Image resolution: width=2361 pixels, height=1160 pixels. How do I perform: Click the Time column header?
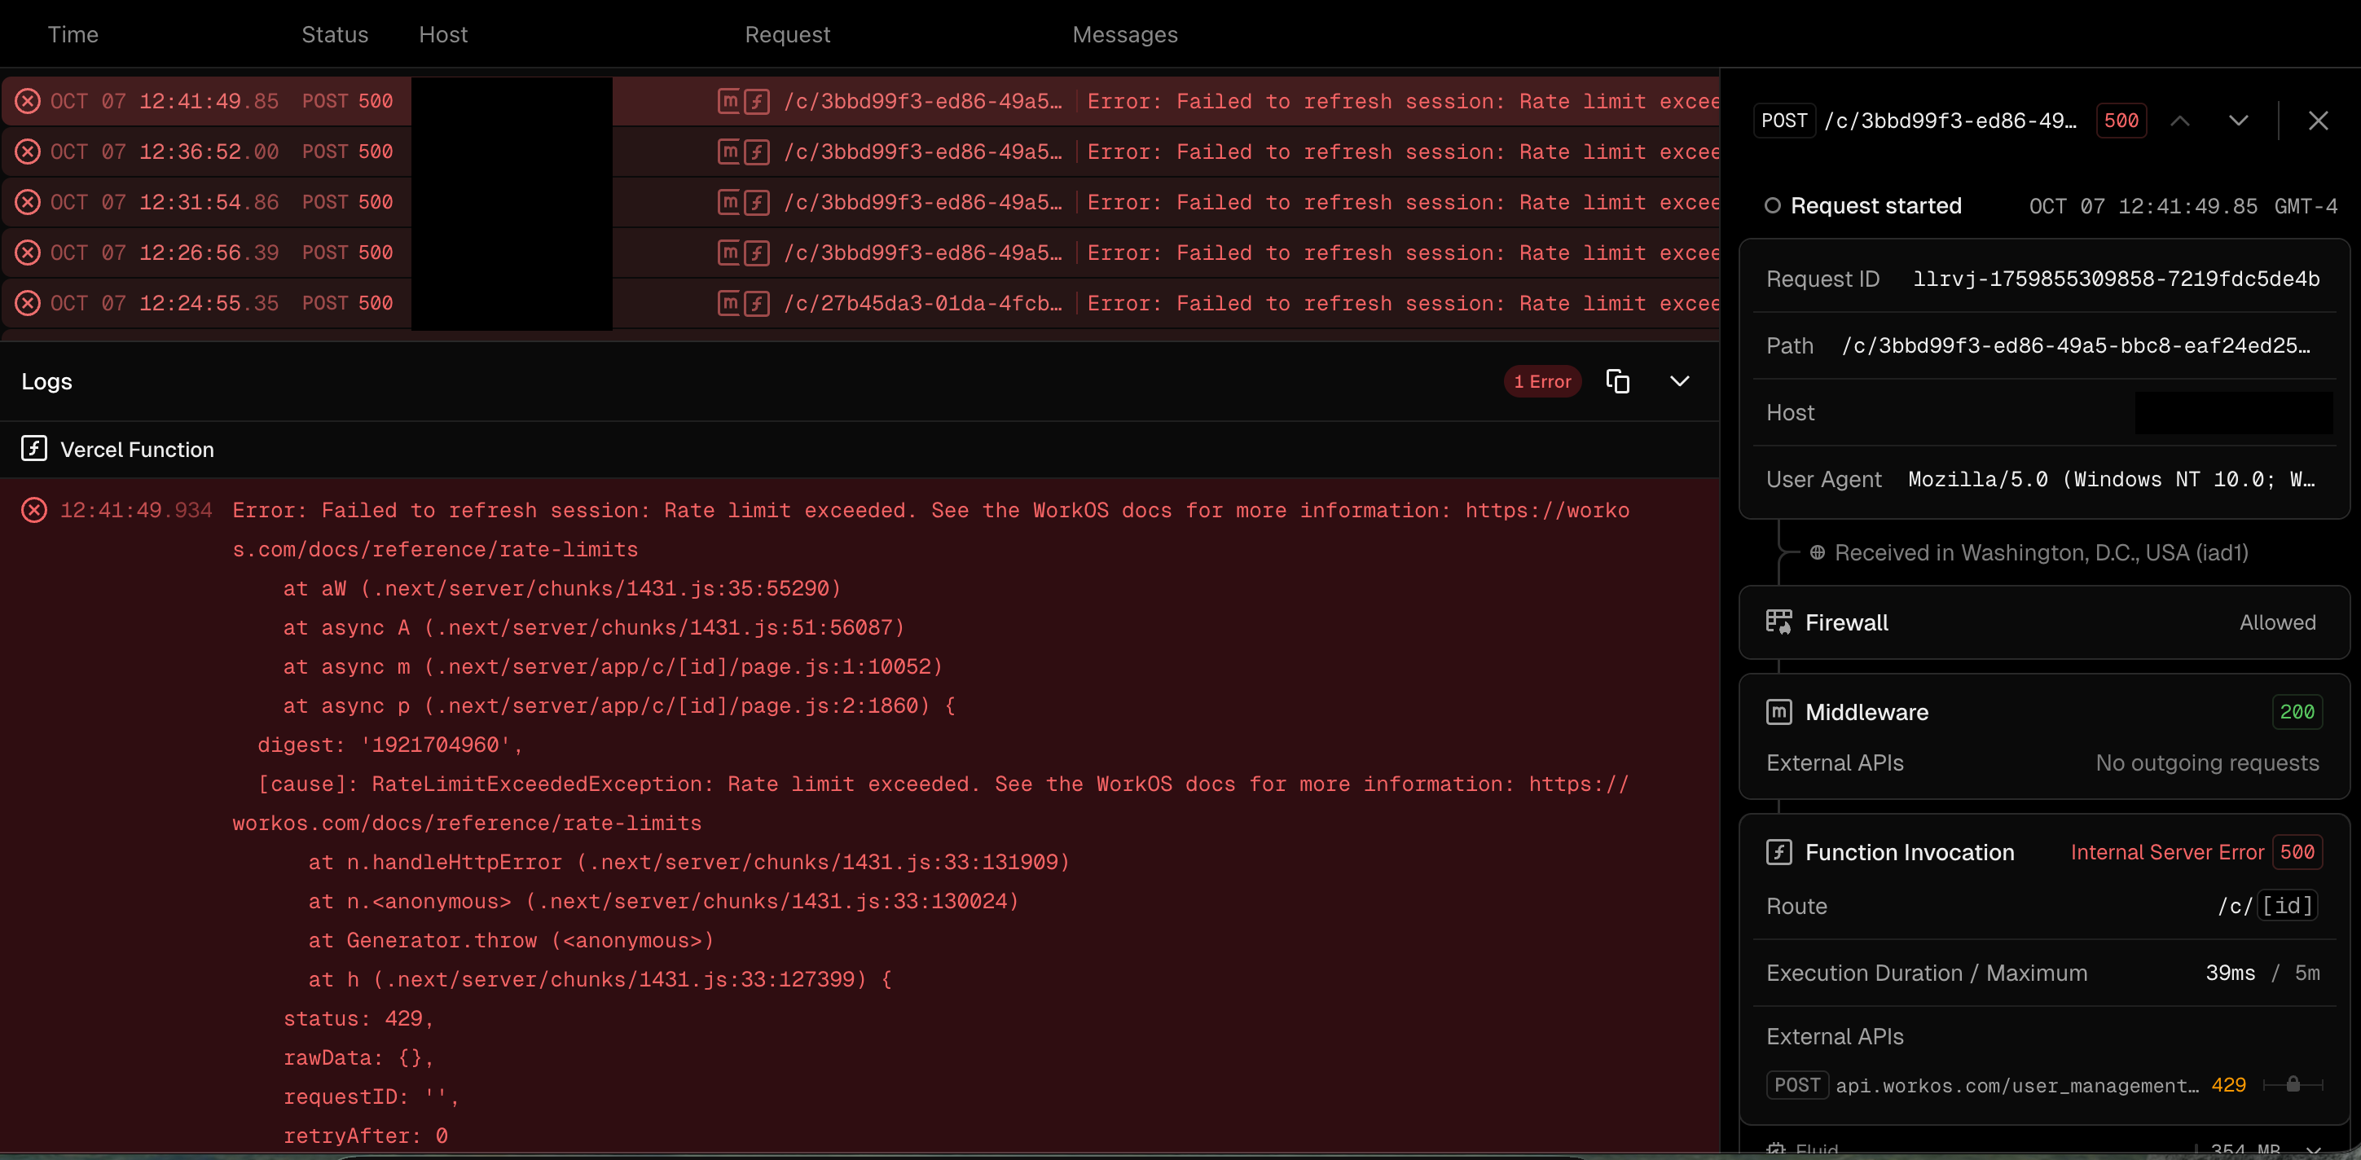coord(73,34)
